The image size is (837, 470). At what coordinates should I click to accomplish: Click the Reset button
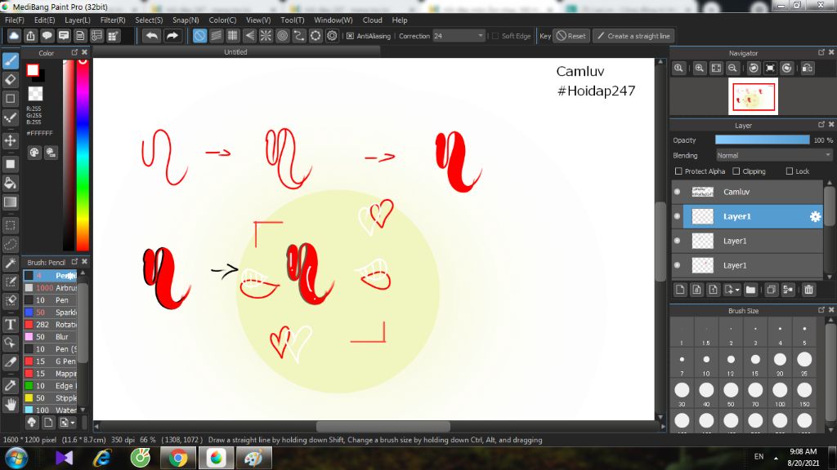[x=571, y=36]
